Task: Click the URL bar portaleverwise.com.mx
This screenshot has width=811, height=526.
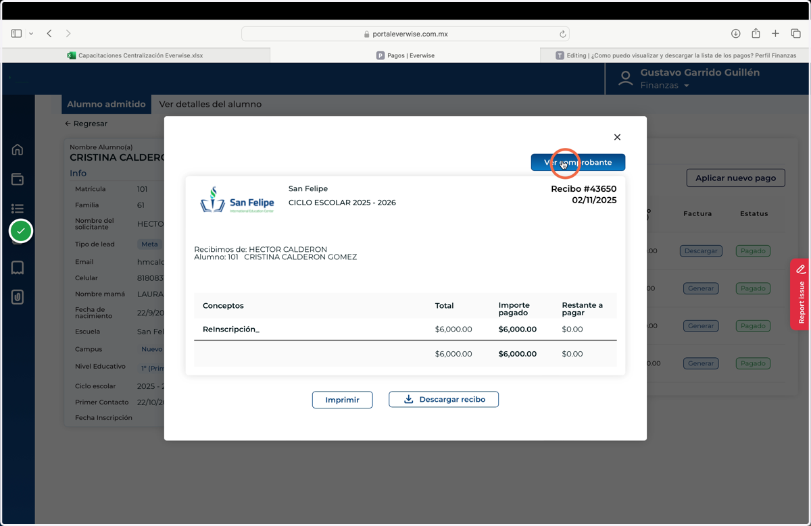Action: click(x=405, y=34)
